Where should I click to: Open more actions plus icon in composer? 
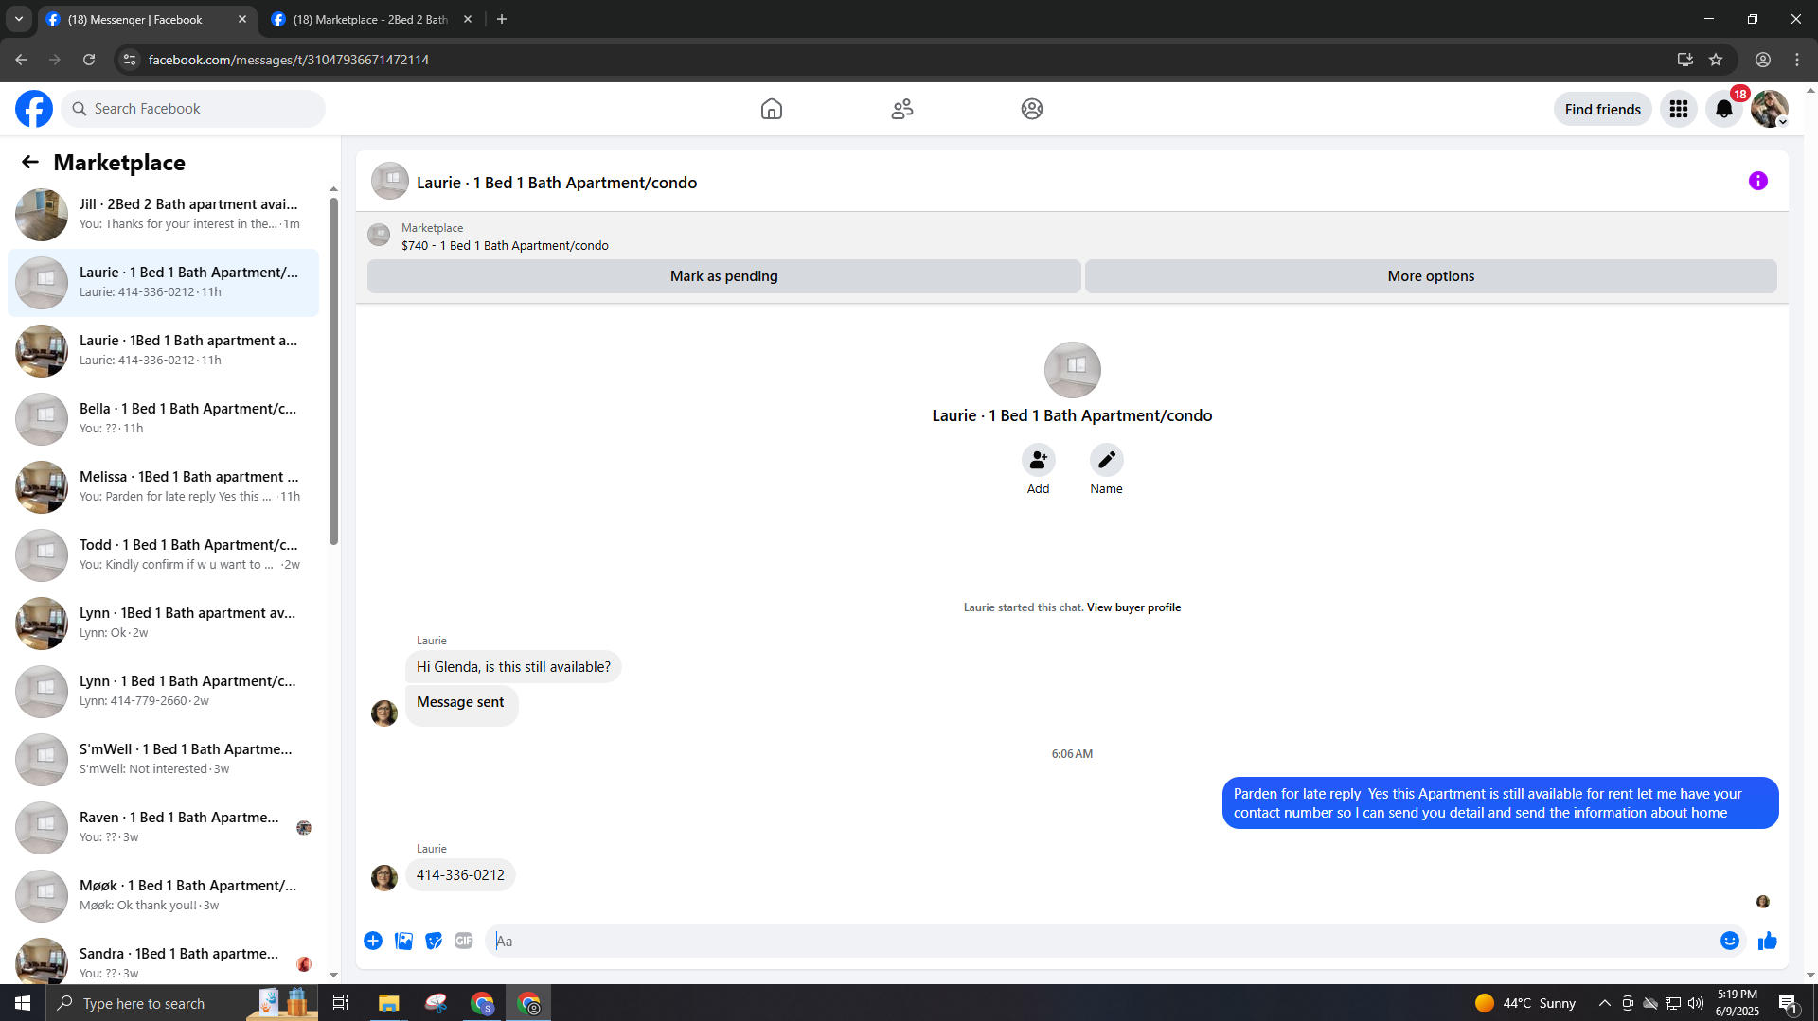(373, 941)
